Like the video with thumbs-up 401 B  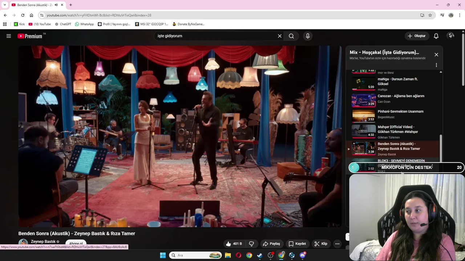(x=234, y=244)
